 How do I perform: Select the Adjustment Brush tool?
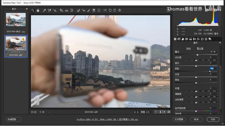coord(89,10)
